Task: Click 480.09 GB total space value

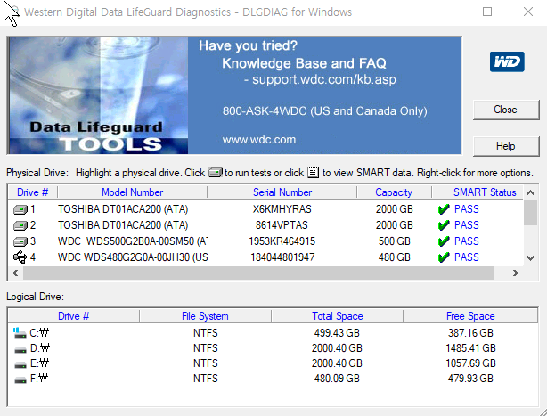Action: click(x=337, y=379)
